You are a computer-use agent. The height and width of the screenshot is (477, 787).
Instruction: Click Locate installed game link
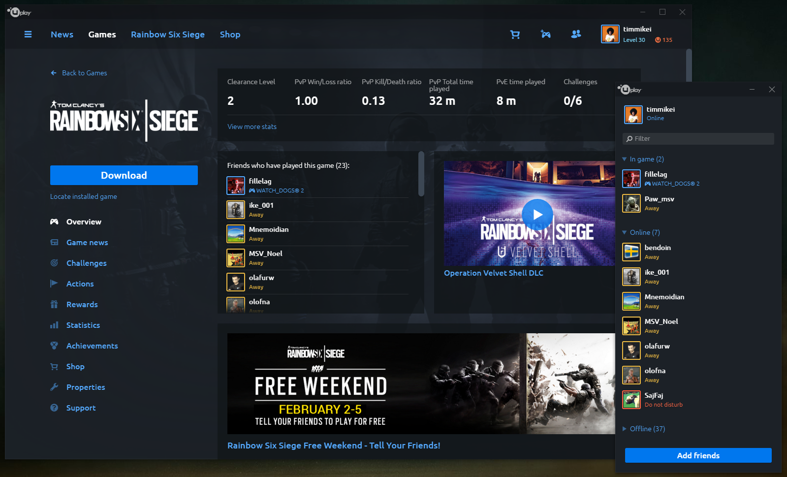coord(84,196)
